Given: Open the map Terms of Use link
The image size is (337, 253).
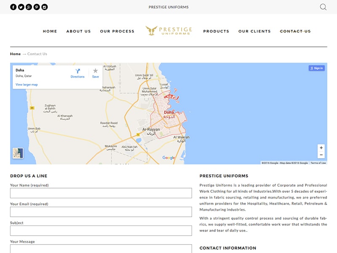Looking at the screenshot, I should [318, 163].
